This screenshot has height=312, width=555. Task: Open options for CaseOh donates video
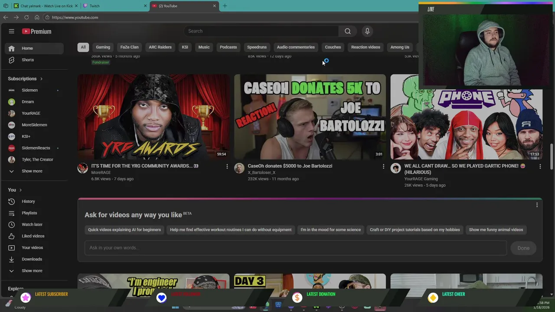383,166
